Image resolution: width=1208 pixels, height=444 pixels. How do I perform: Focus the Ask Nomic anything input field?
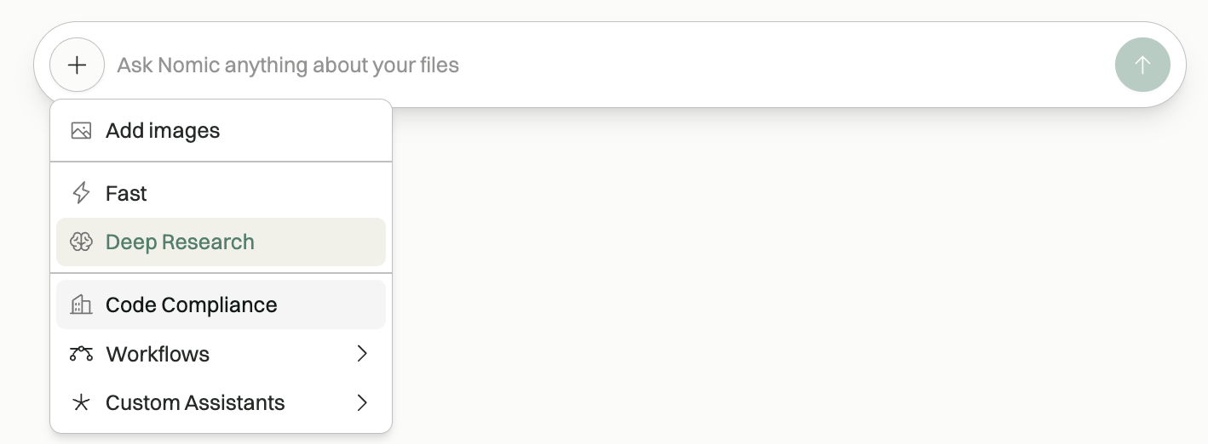click(596, 65)
